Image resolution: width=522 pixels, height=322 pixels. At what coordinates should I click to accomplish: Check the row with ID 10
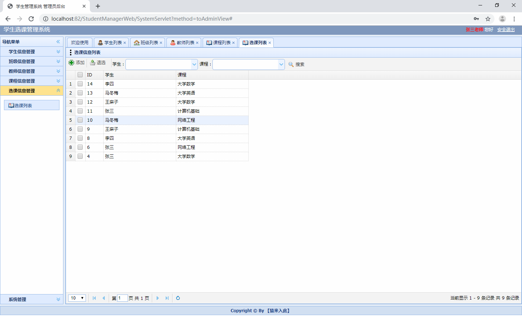point(80,120)
